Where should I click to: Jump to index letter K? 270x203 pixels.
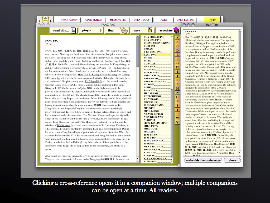click(177, 80)
